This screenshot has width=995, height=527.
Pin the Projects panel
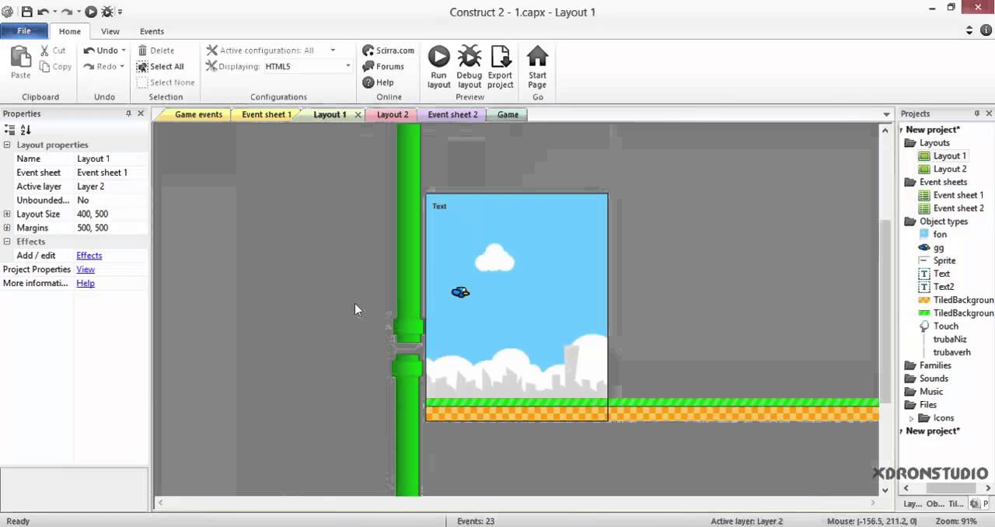[x=977, y=113]
